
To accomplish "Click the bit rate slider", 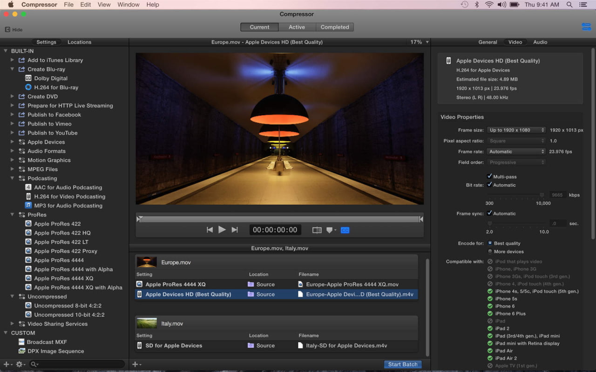I will pyautogui.click(x=515, y=195).
